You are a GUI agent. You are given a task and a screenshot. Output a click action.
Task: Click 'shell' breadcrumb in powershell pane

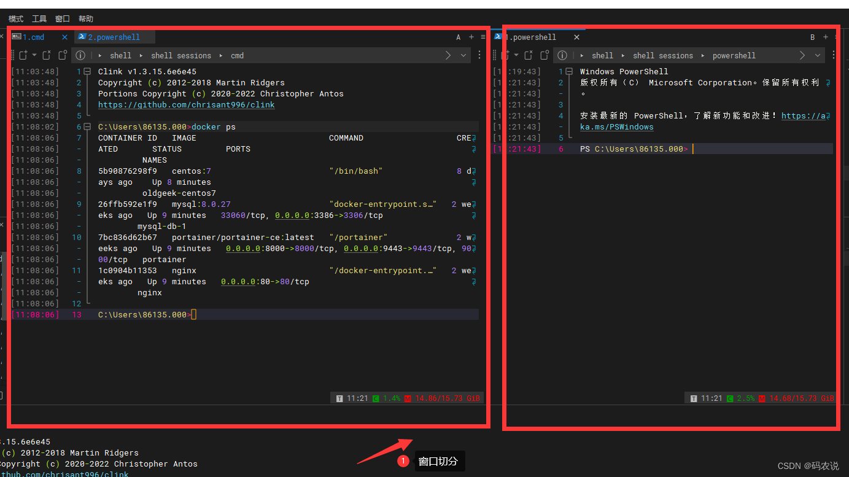tap(602, 56)
